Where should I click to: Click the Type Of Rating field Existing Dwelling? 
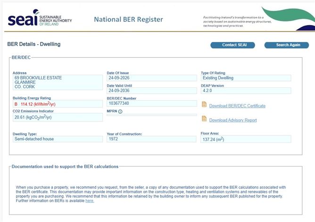tap(246, 78)
